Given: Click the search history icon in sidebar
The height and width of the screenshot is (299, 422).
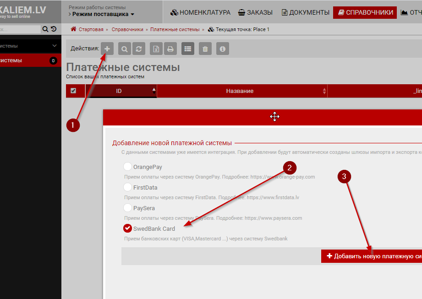Looking at the screenshot, I should tap(54, 29).
